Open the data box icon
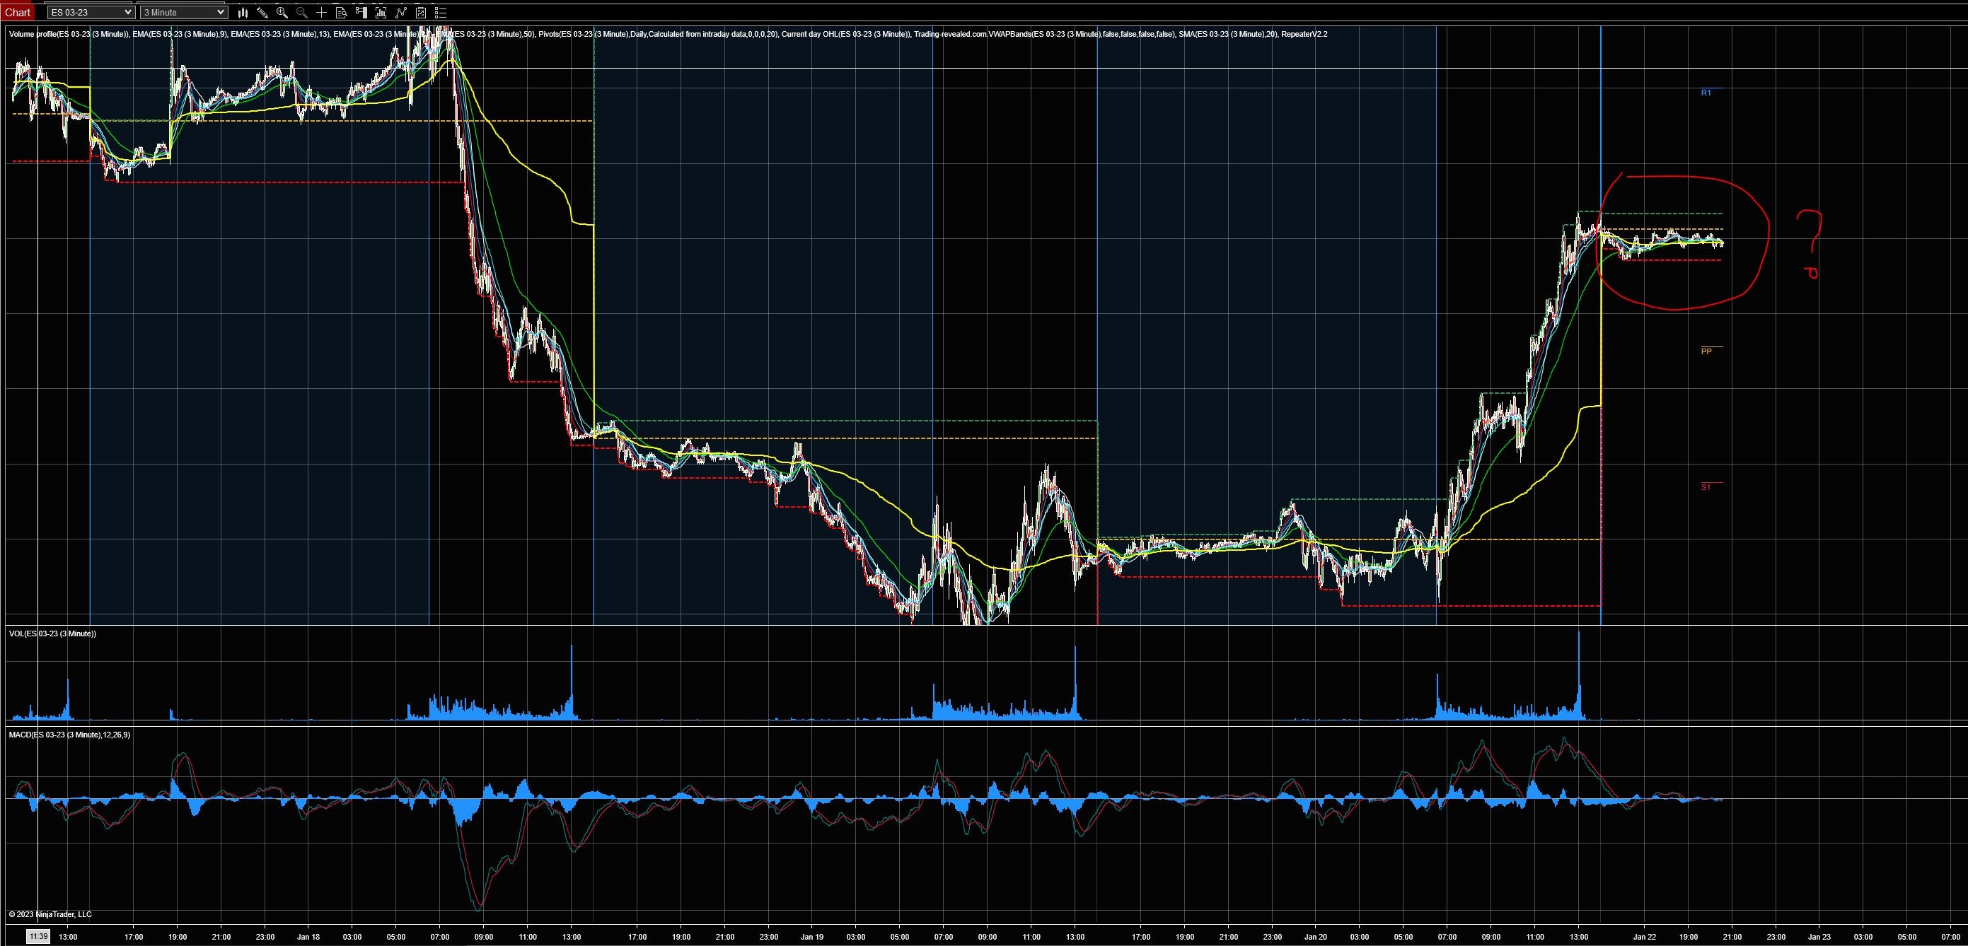This screenshot has width=1968, height=946. tap(342, 12)
